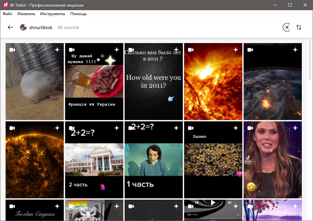Viewport: 313px width, 221px height.
Task: Click the video camera icon on the laughing-emoji woman clip
Action: (250, 128)
